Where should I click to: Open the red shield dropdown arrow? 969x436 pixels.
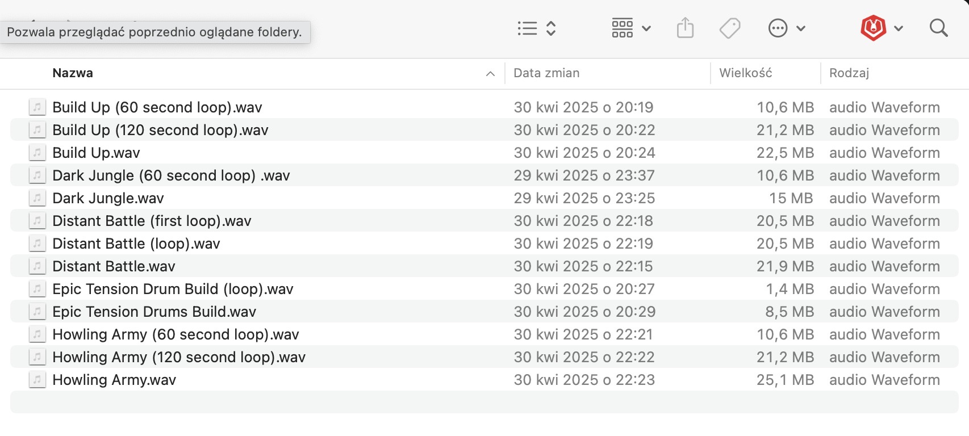click(899, 28)
